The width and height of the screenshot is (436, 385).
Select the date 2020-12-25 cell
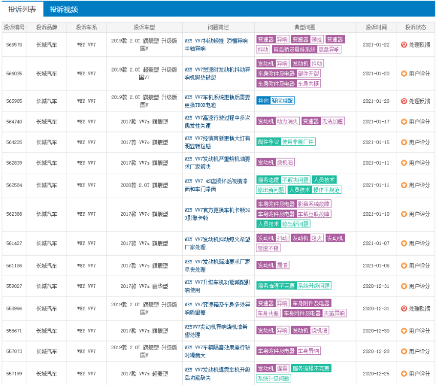[376, 374]
